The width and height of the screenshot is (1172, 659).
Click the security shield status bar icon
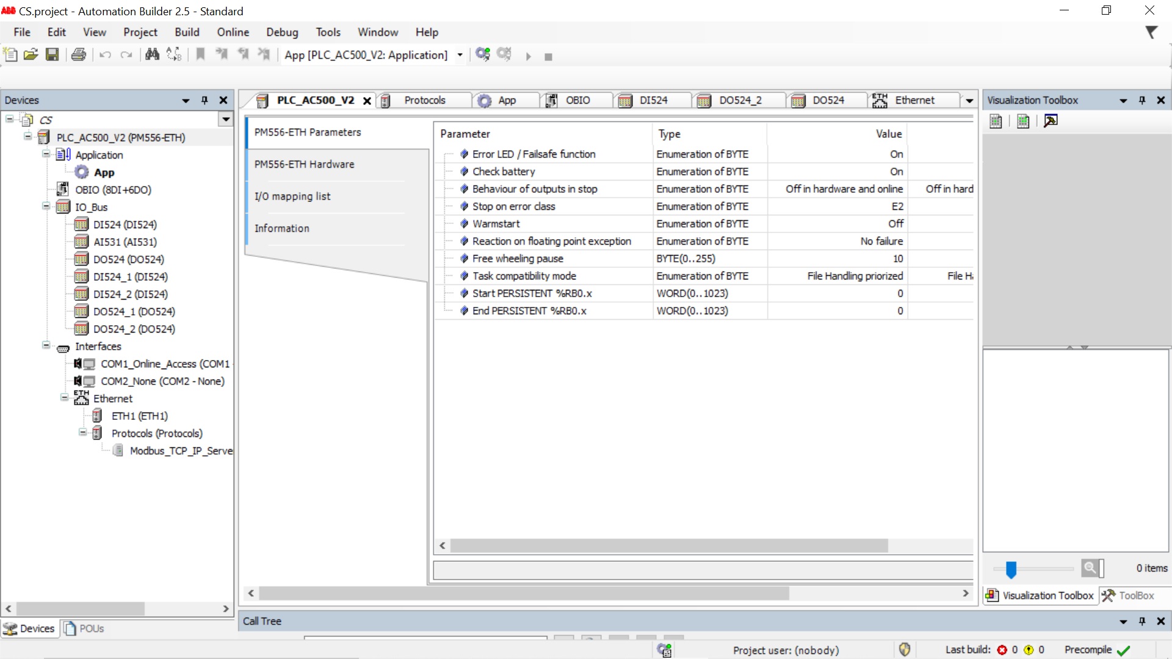(x=905, y=650)
